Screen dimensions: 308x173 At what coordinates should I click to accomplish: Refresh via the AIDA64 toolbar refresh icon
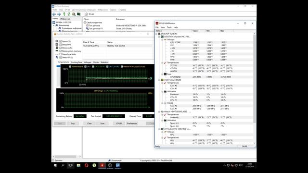(x=69, y=14)
